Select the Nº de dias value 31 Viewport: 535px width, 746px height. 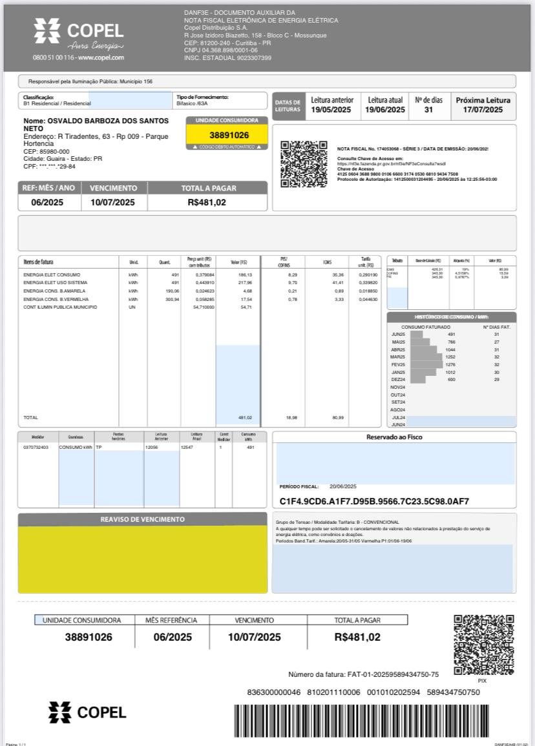(428, 110)
